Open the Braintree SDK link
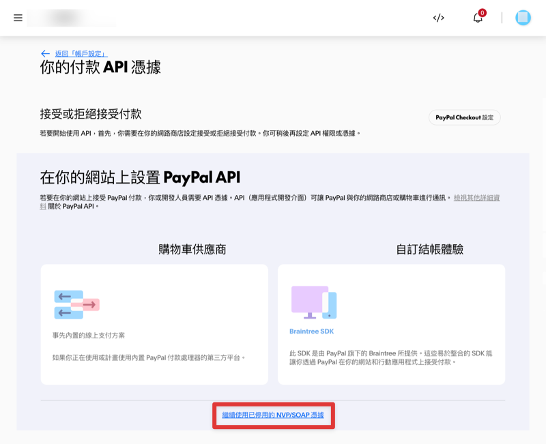 [311, 331]
